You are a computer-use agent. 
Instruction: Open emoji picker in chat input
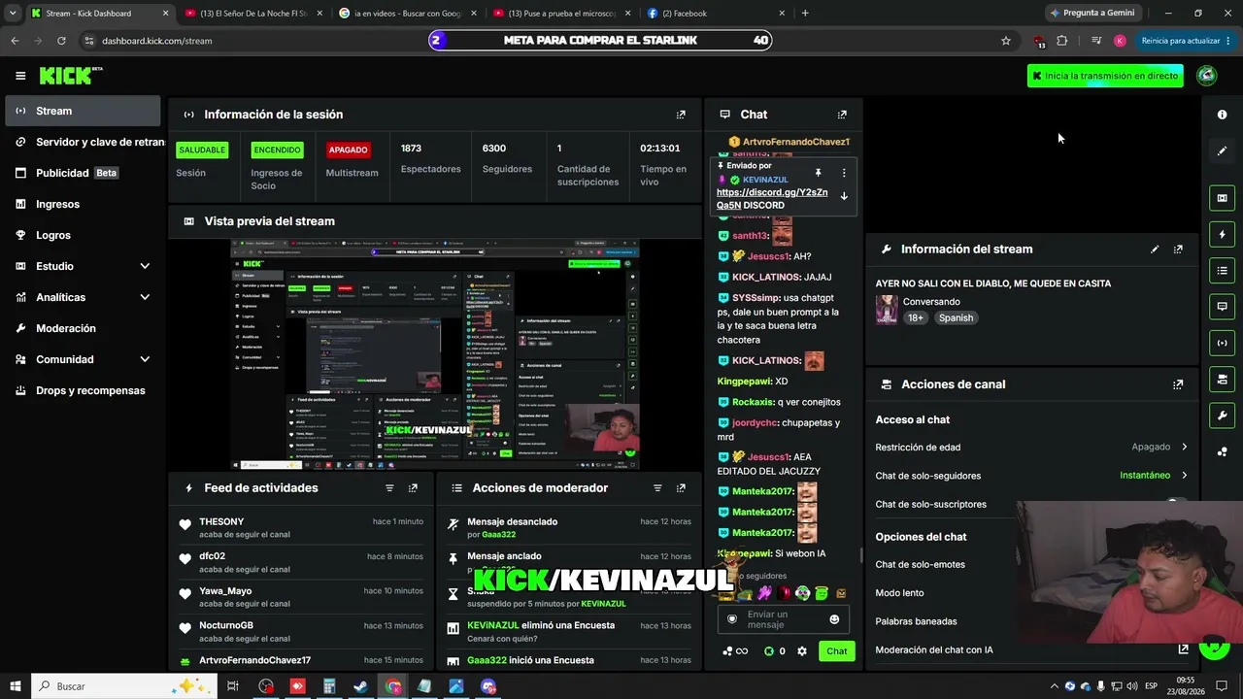click(834, 619)
